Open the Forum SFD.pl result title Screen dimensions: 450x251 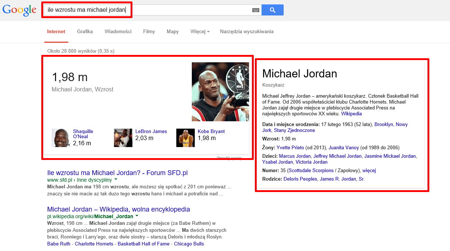click(x=118, y=173)
